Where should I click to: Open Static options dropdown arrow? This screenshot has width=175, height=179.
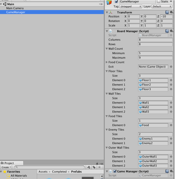[171, 1]
